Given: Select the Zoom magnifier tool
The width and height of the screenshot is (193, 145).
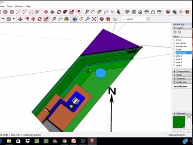Looking at the screenshot, I should point(88,19).
